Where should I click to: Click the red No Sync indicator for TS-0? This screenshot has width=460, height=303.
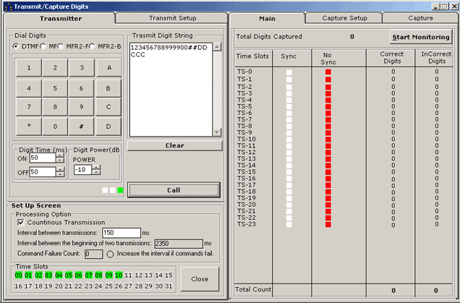[328, 72]
